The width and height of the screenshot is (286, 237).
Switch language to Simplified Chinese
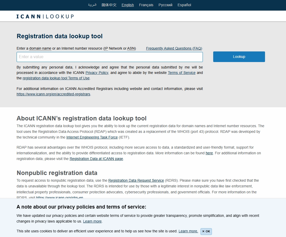point(109,5)
